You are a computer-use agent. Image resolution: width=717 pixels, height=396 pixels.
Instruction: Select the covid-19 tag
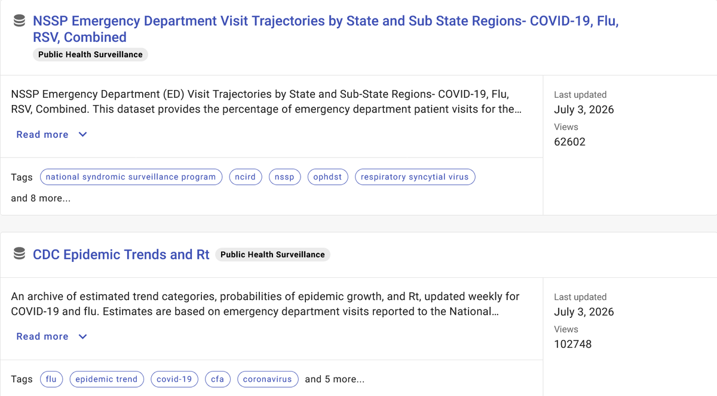point(174,379)
